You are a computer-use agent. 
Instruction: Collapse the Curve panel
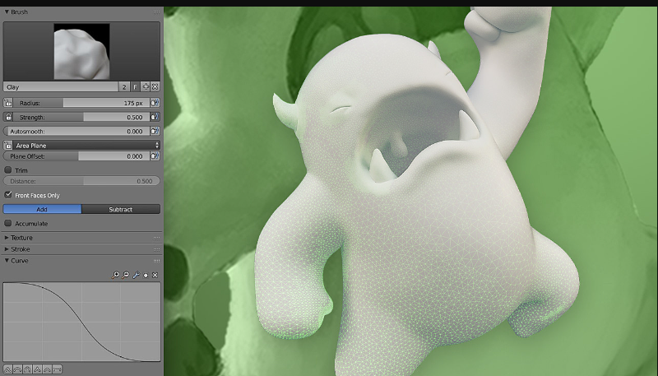tap(7, 261)
